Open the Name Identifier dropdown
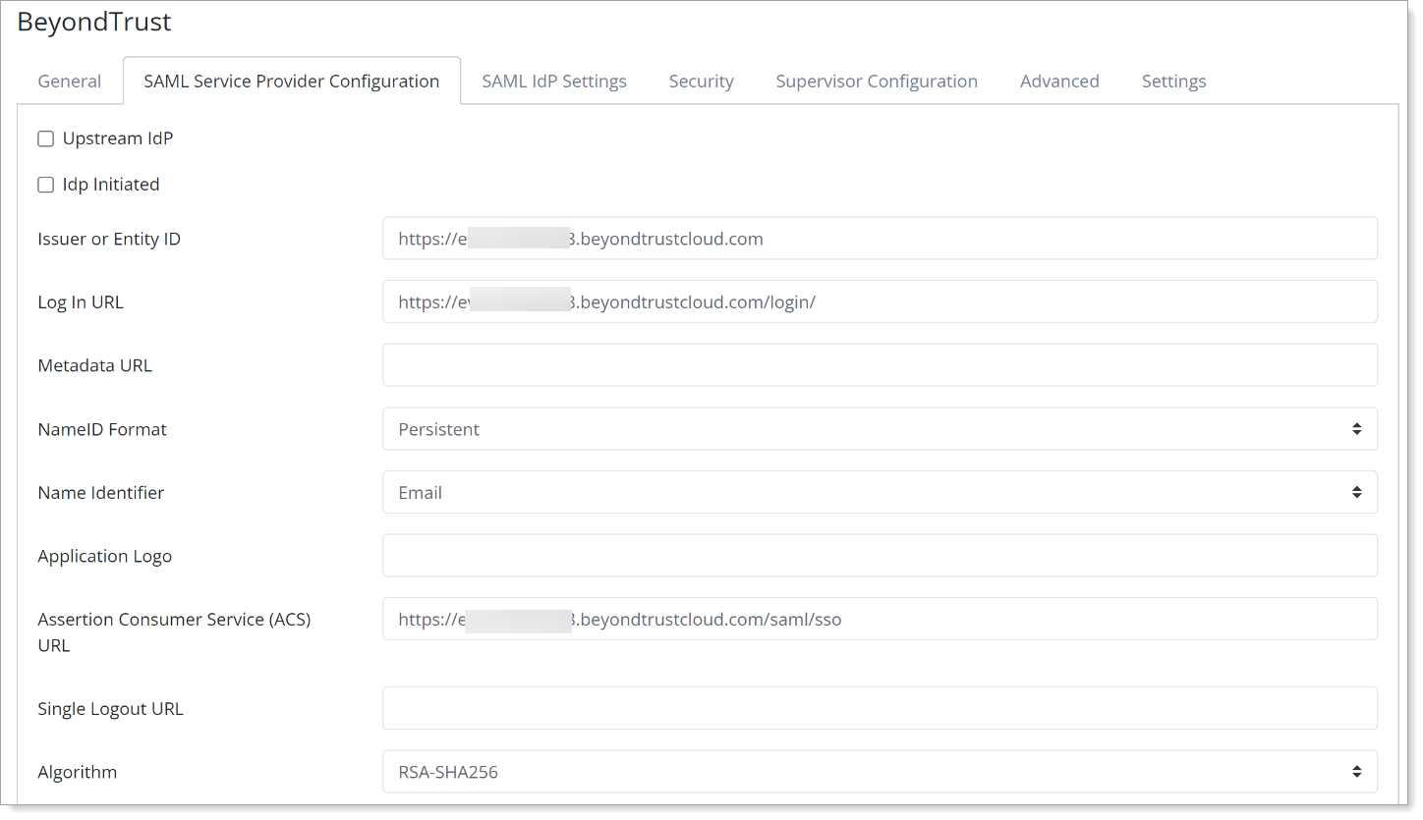Screen dimensions: 1423x820 point(880,492)
